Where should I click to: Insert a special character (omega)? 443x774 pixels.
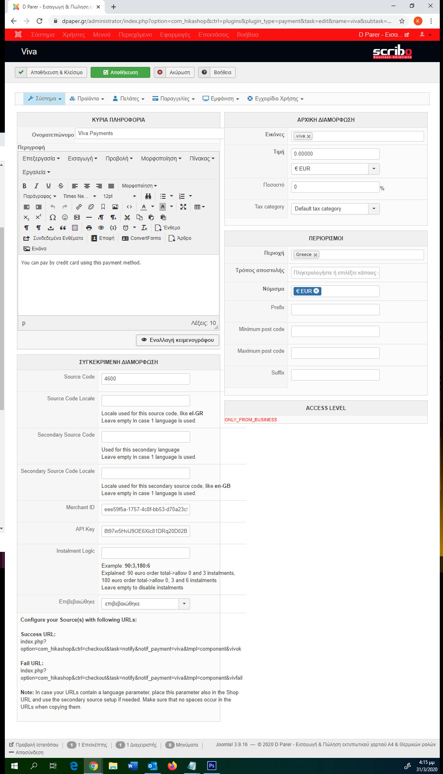(x=53, y=217)
